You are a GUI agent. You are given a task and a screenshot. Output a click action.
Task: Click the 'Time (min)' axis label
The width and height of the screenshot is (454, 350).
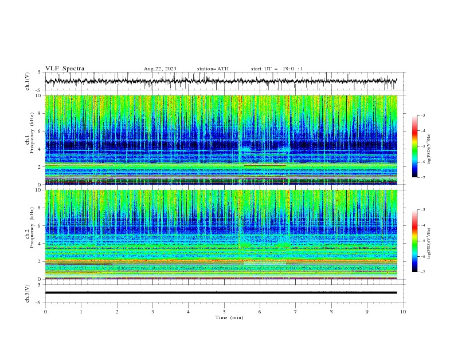tap(229, 317)
